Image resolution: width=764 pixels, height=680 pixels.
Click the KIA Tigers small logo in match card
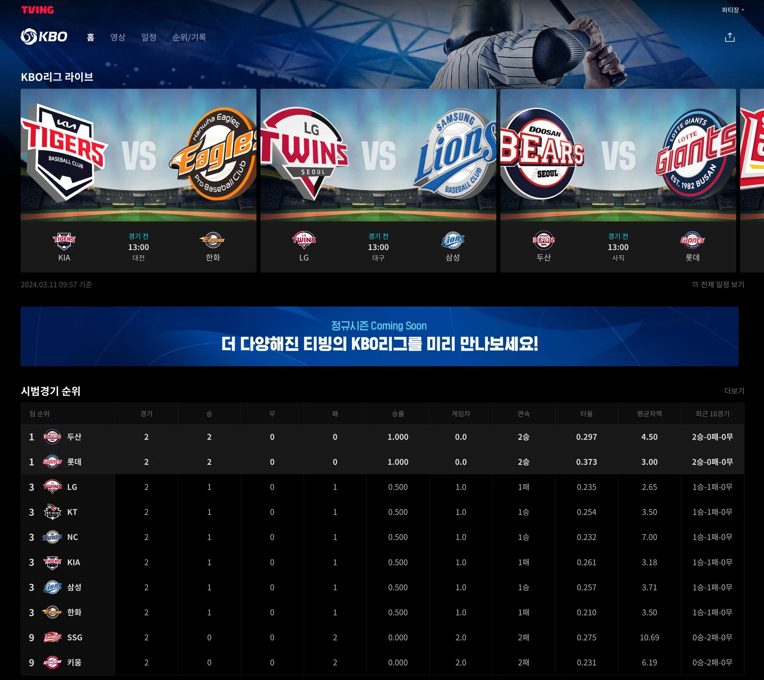(64, 240)
